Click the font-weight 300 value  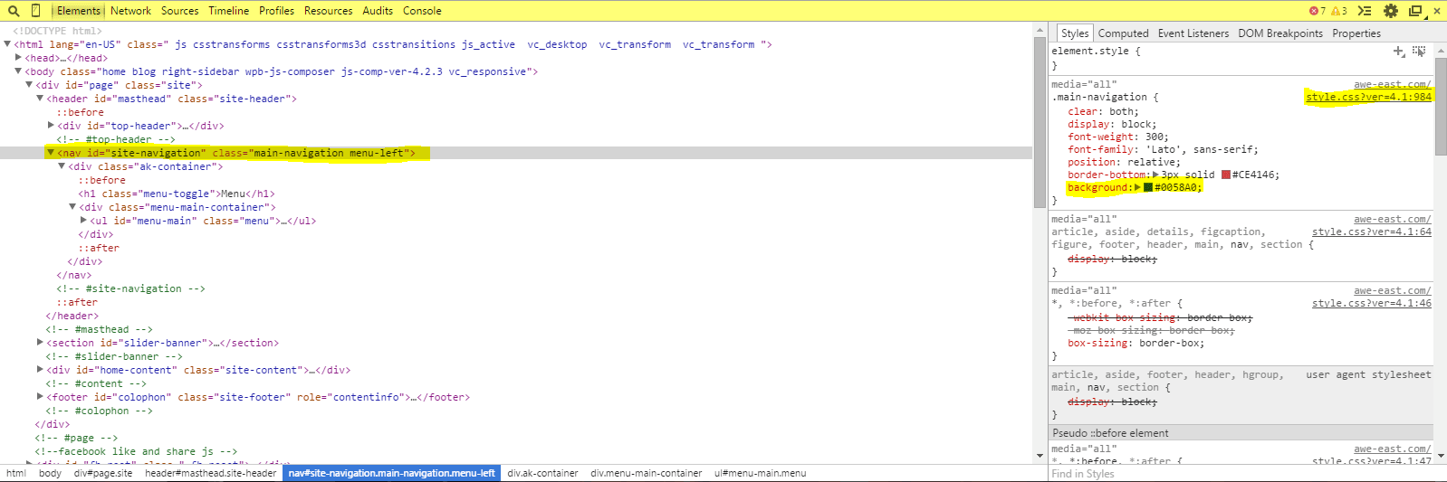pos(1156,137)
